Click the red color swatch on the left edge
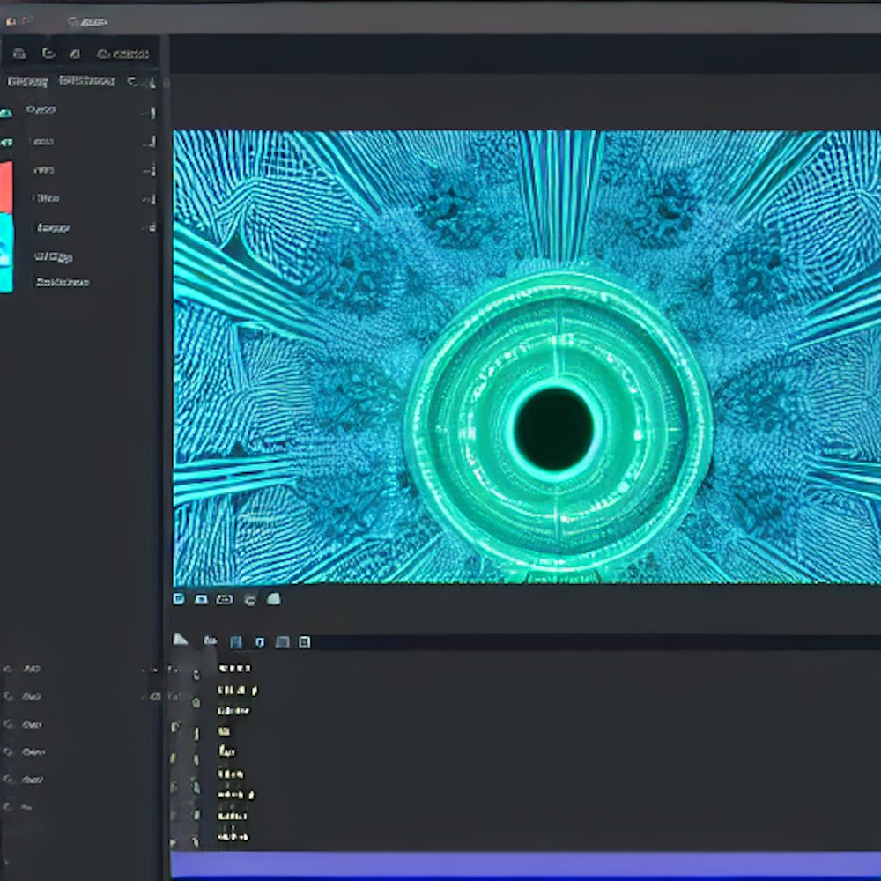Image resolution: width=881 pixels, height=881 pixels. [x=5, y=187]
